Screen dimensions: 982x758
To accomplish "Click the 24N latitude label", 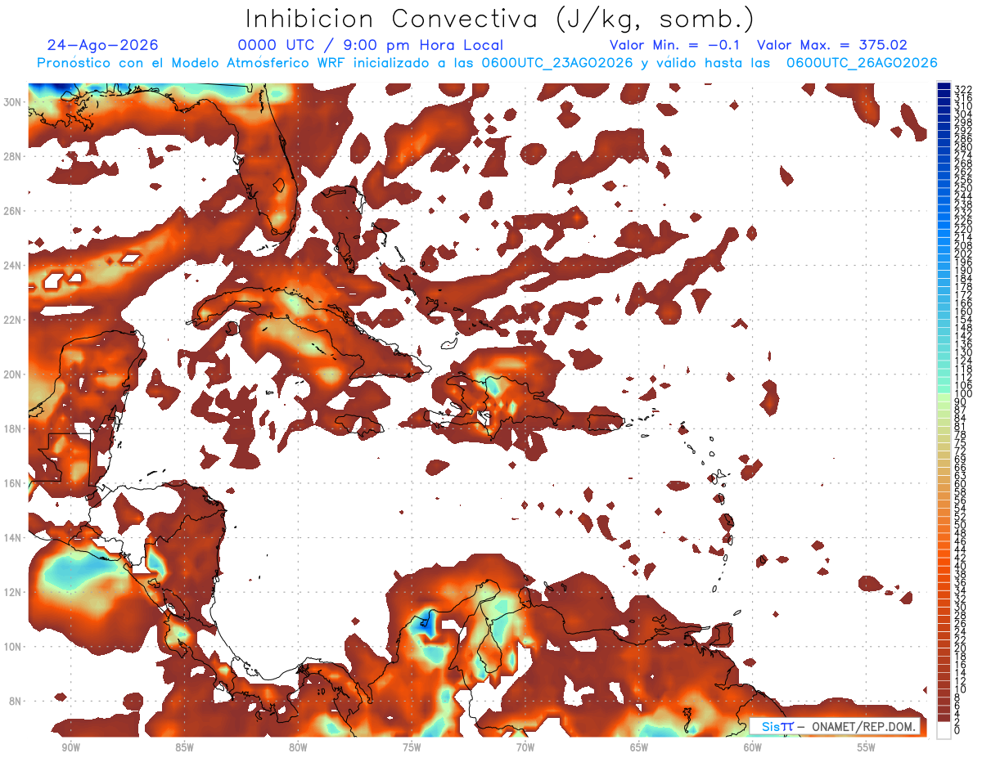I will (12, 265).
